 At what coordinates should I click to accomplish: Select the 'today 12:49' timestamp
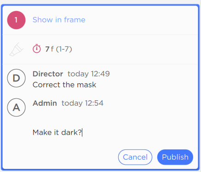89,74
